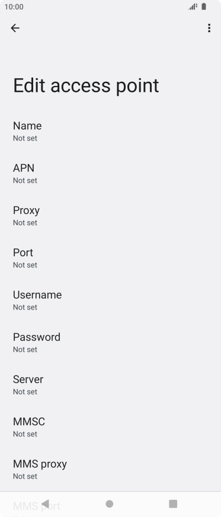The image size is (221, 517).
Task: Tap the Not set value under APN
Action: (25, 180)
